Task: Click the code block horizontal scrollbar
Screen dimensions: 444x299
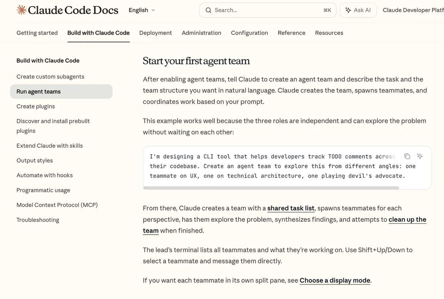Action: pyautogui.click(x=271, y=188)
